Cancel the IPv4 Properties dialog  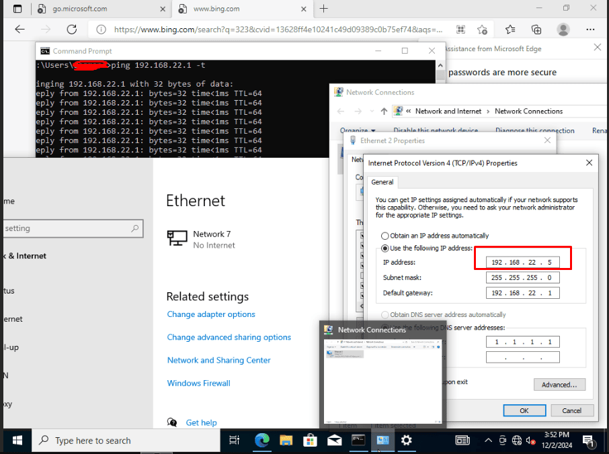tap(572, 410)
